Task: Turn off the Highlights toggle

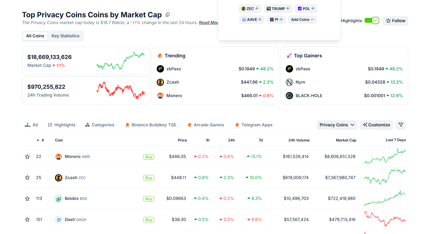Action: (x=372, y=21)
